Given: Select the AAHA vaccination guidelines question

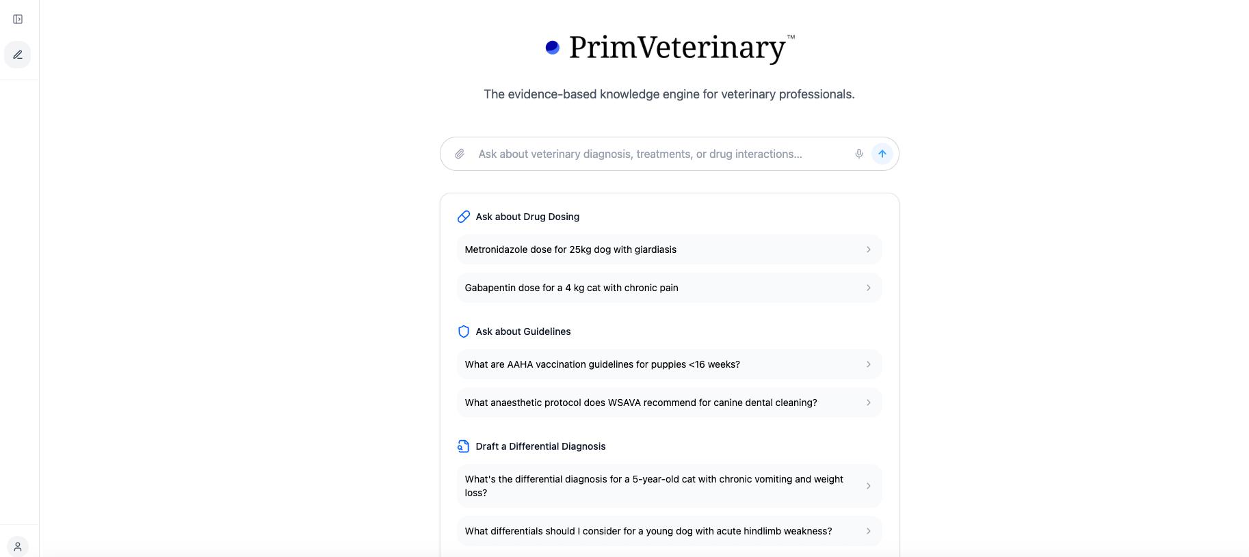Looking at the screenshot, I should pyautogui.click(x=602, y=364).
